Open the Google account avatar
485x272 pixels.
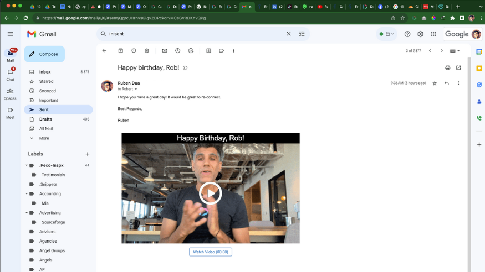[476, 34]
